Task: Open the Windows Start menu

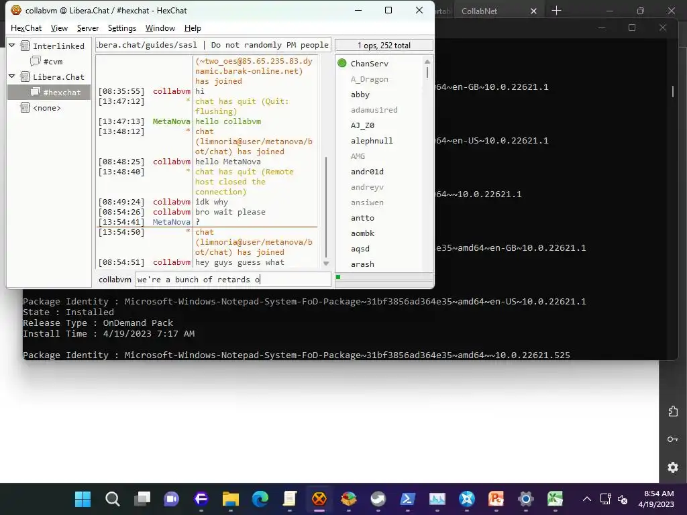Action: click(83, 499)
